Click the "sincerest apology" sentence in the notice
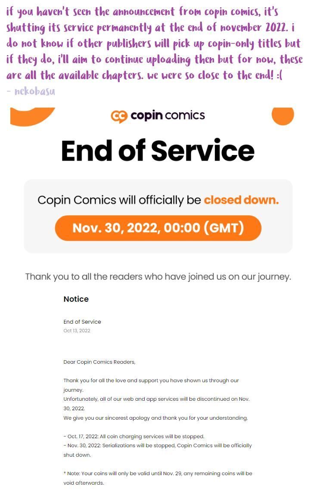This screenshot has height=495, width=310. pos(155,418)
